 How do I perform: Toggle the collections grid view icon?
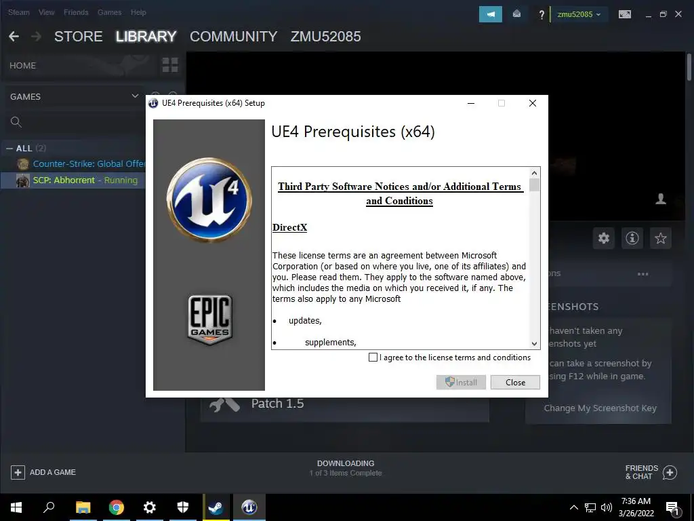(170, 65)
